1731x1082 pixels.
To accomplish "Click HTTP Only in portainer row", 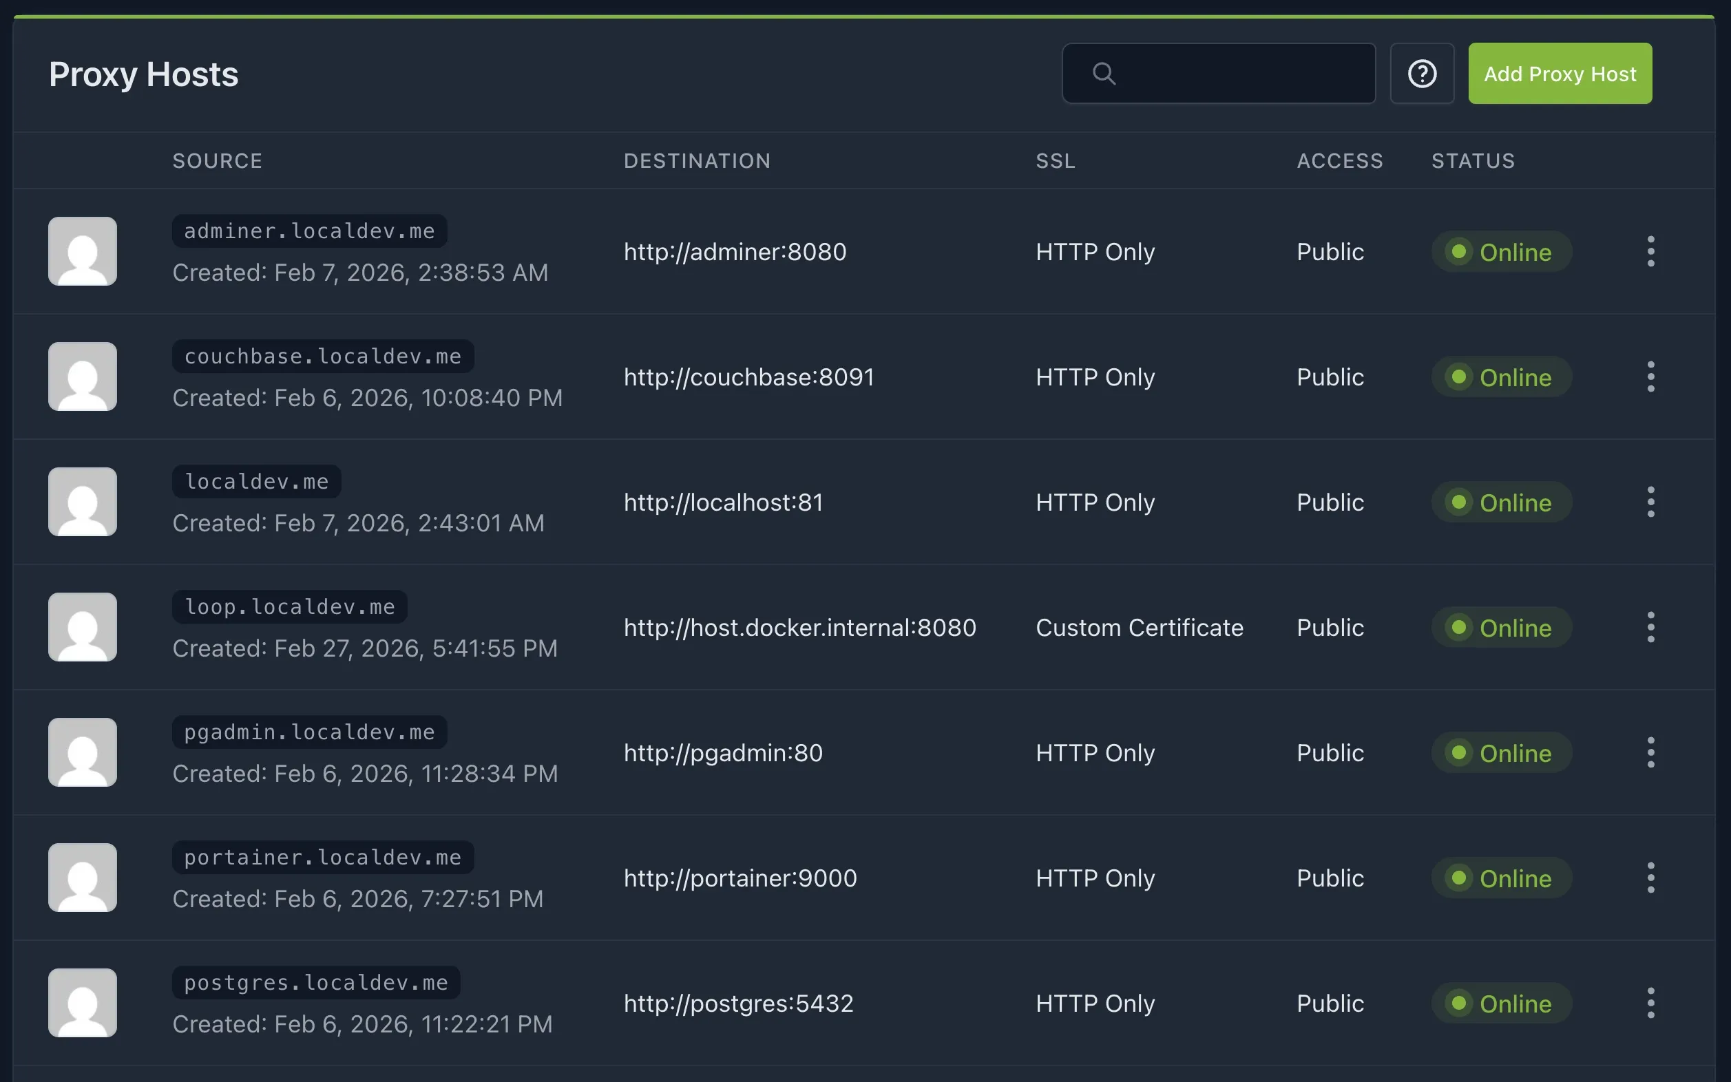I will point(1095,878).
